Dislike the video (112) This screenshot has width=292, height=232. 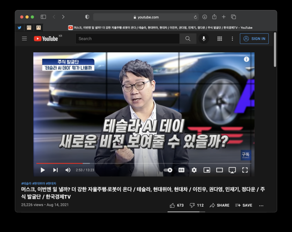197,205
